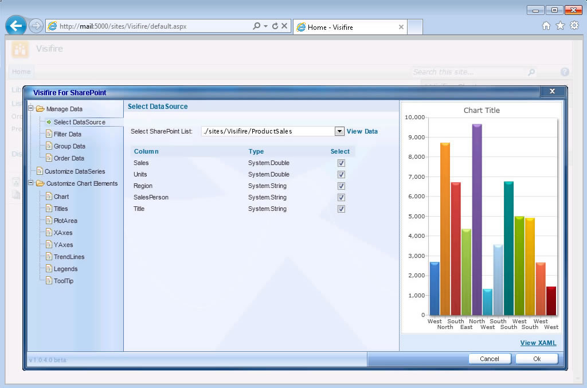Open the ToolTip settings item
587x388 pixels.
(x=63, y=281)
